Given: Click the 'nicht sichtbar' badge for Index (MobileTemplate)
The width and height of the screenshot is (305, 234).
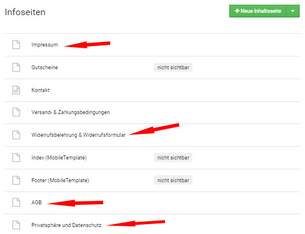Looking at the screenshot, I should 173,158.
